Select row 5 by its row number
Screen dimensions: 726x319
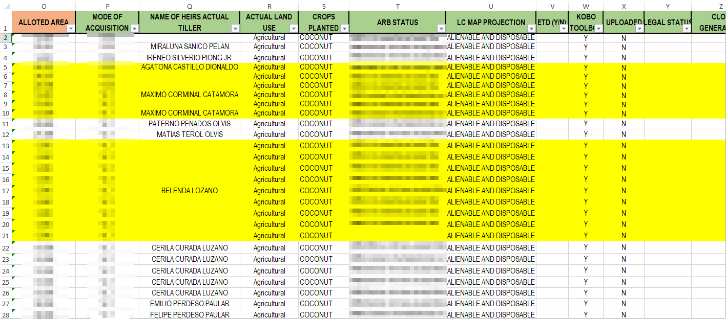(6, 67)
